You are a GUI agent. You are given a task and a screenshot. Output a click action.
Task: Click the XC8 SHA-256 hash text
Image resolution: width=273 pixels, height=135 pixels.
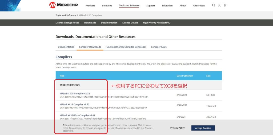104,97
